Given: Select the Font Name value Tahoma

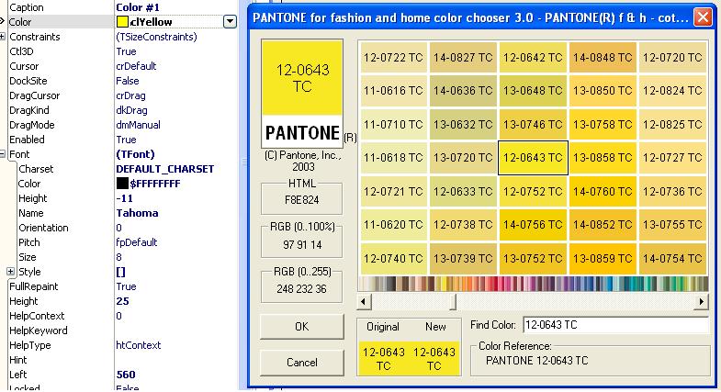Looking at the screenshot, I should pyautogui.click(x=137, y=213).
